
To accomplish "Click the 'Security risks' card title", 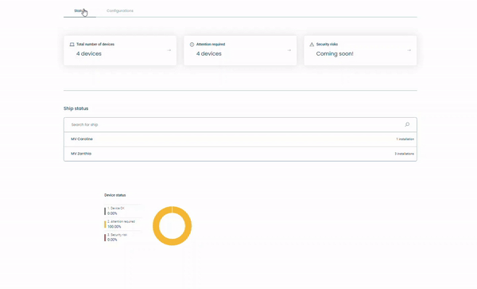I will [327, 44].
